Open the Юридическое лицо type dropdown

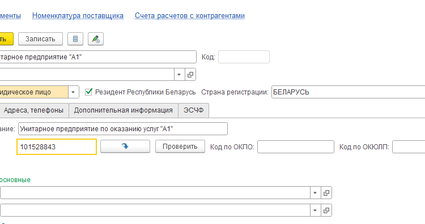73,92
